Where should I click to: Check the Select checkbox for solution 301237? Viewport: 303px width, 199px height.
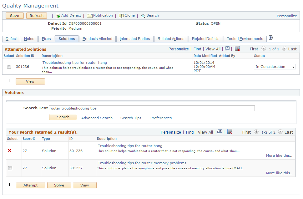click(10, 168)
